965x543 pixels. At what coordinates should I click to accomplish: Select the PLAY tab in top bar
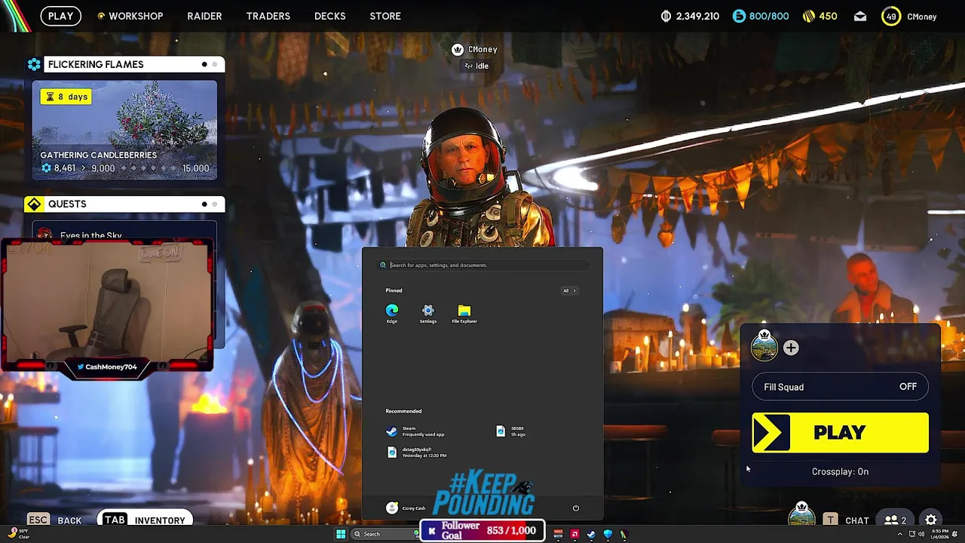coord(60,16)
